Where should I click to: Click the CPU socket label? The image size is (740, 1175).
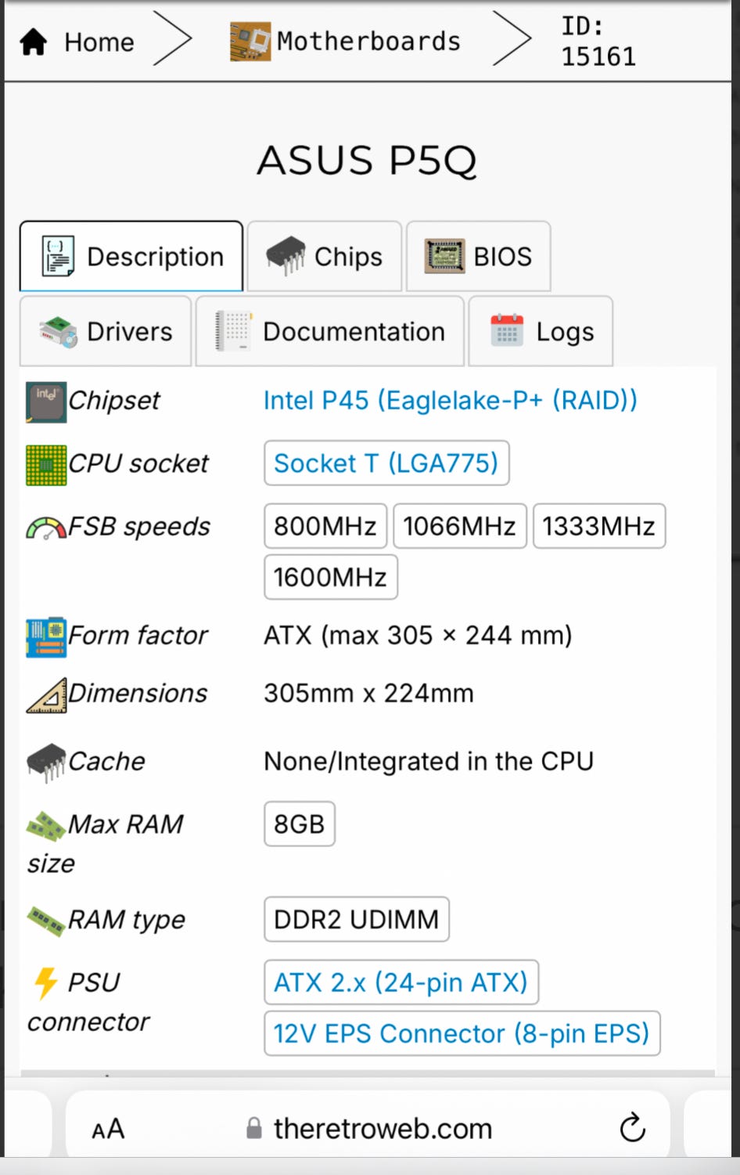click(x=139, y=463)
